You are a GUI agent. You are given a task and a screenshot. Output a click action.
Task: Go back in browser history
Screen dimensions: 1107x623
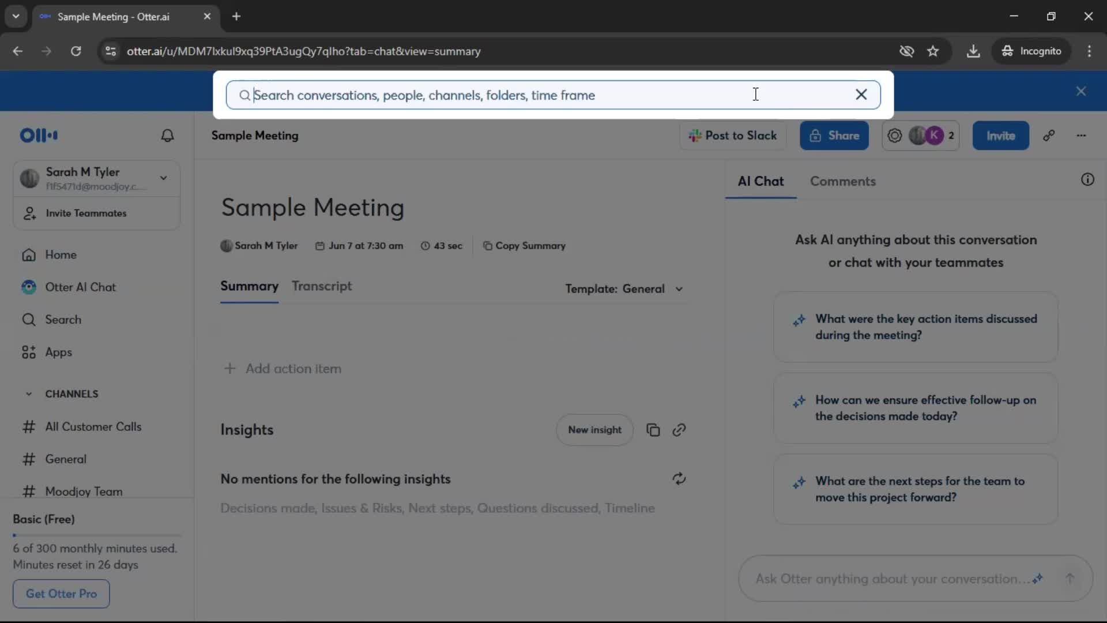pyautogui.click(x=18, y=51)
